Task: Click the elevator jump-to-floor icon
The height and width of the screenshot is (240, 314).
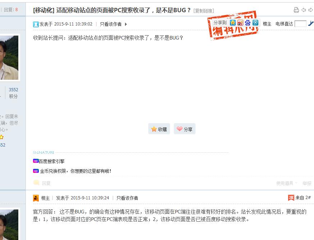Action: [311, 24]
